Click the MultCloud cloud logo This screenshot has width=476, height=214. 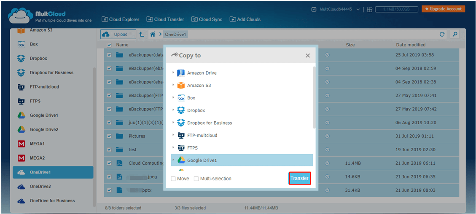[x=20, y=15]
